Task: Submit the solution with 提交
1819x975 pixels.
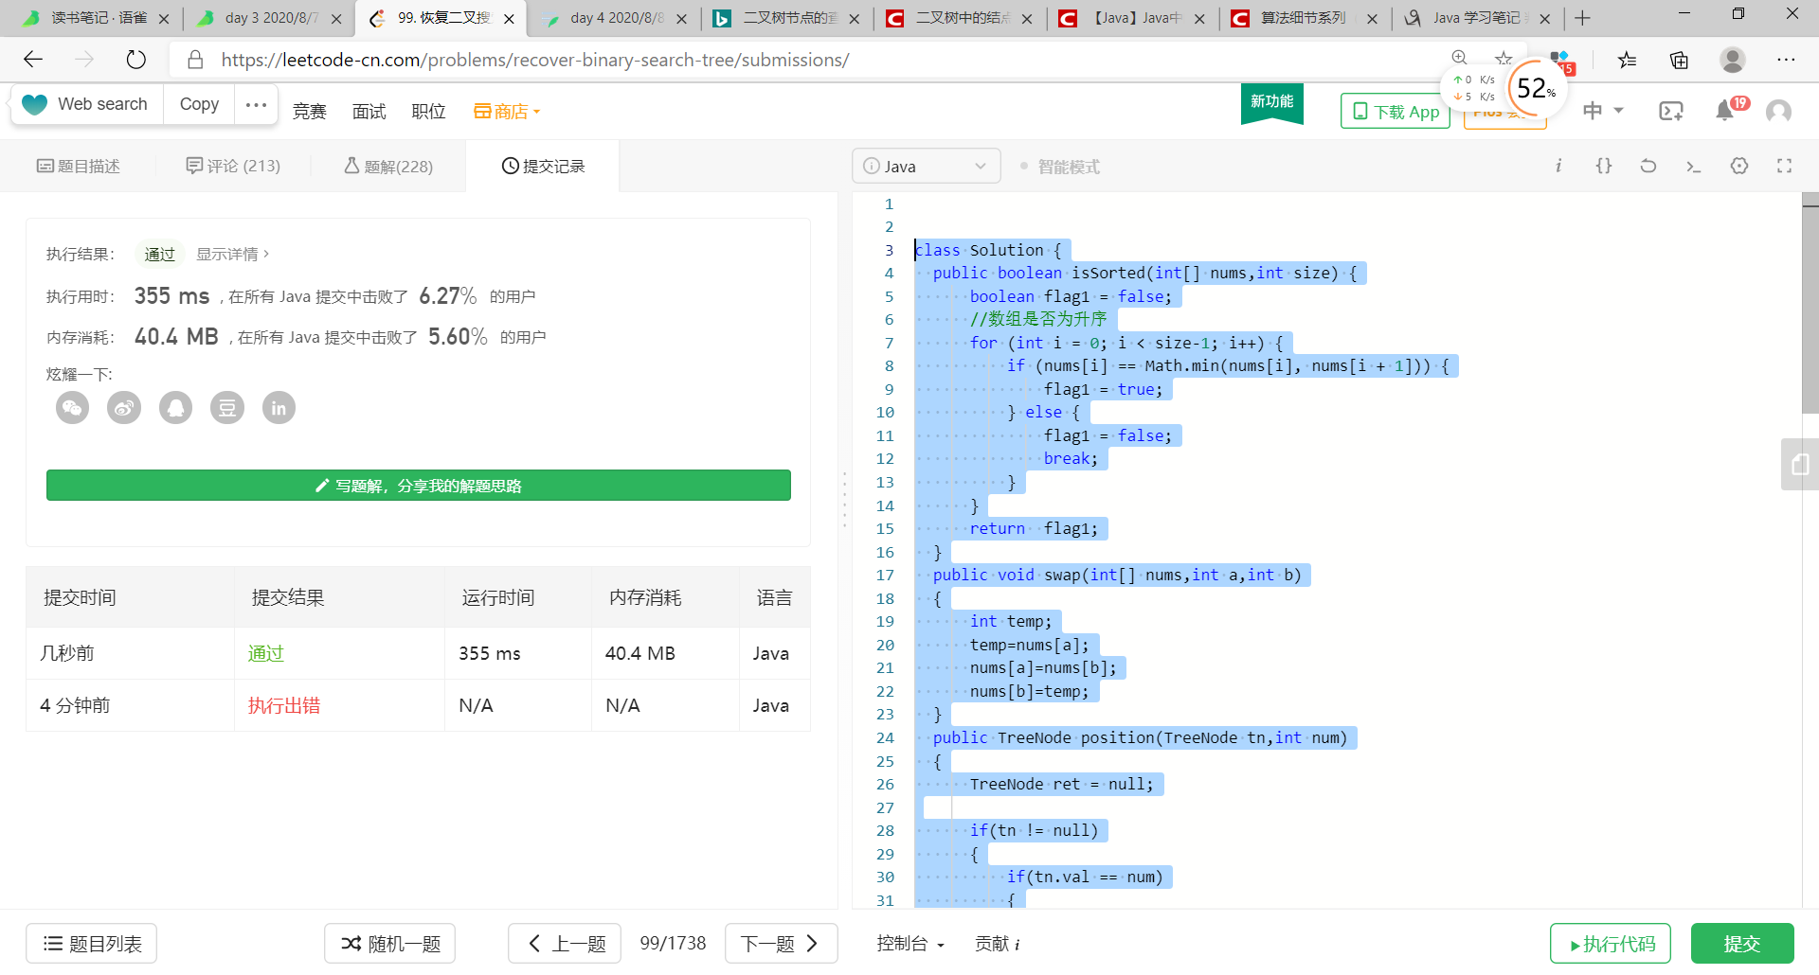Action: [x=1742, y=944]
